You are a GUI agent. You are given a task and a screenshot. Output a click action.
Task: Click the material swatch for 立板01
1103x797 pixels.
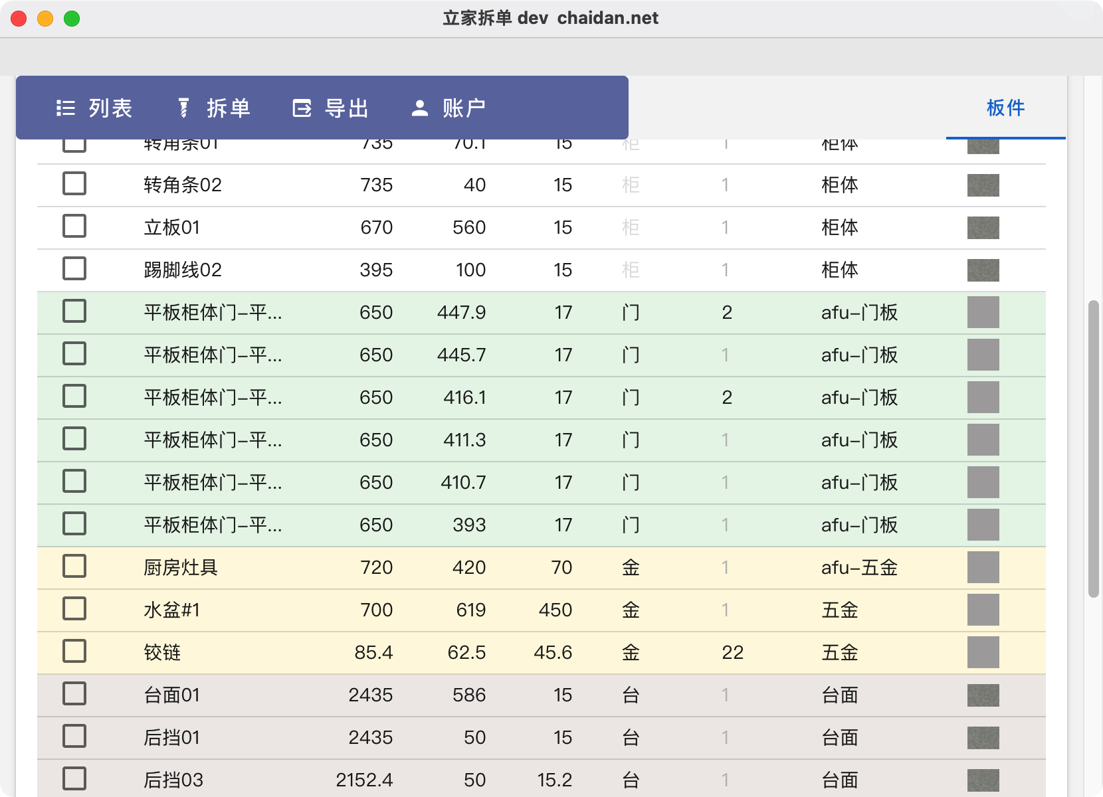click(x=983, y=228)
